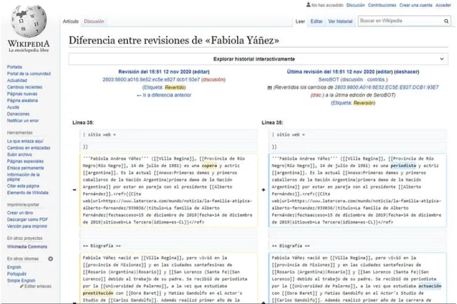Click the user icon beside No has accedido
This screenshot has height=304, width=457.
pos(308,5)
